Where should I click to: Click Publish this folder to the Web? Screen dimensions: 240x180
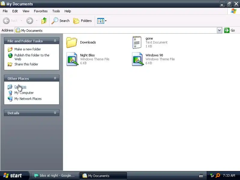32,57
